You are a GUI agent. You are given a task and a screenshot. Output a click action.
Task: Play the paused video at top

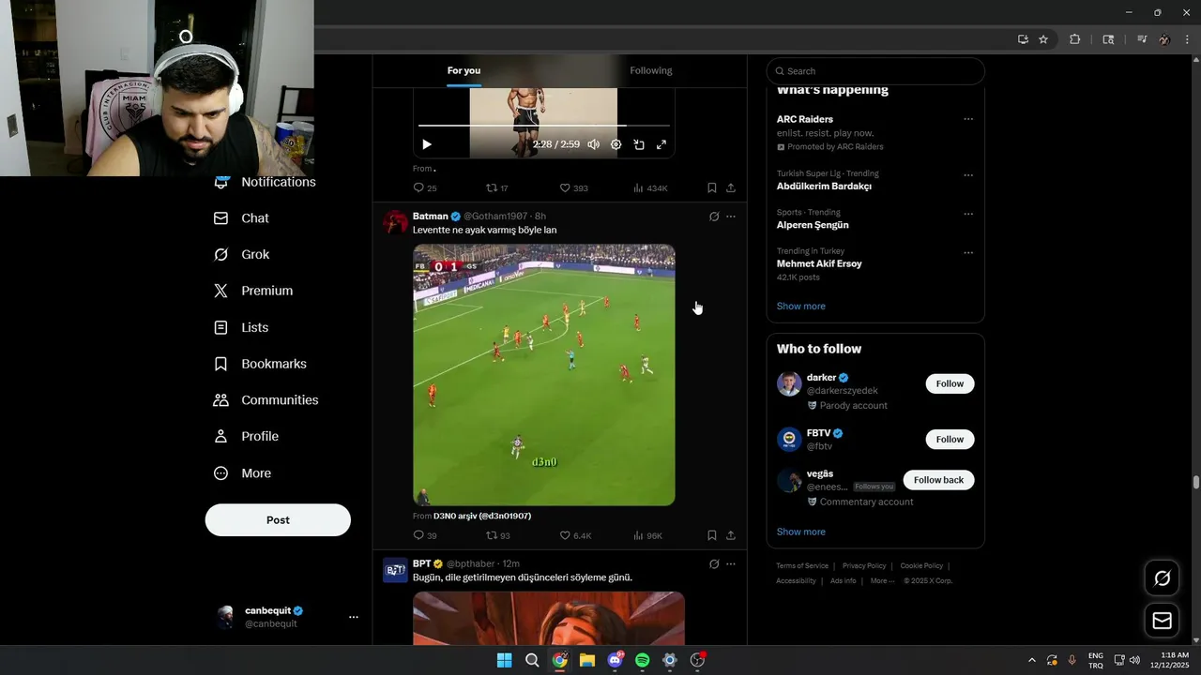click(427, 144)
